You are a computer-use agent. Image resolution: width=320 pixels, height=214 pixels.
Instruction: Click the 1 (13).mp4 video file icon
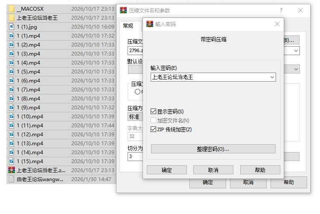pyautogui.click(x=12, y=144)
